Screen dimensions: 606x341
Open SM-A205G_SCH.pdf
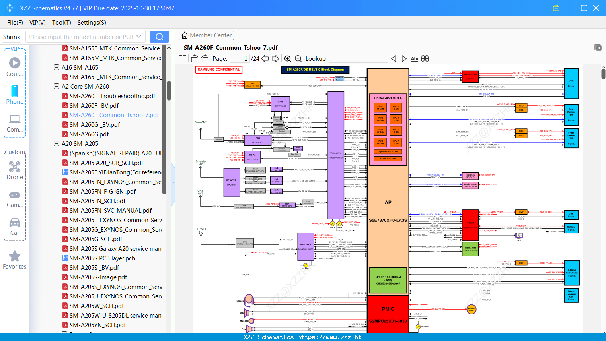(92, 239)
